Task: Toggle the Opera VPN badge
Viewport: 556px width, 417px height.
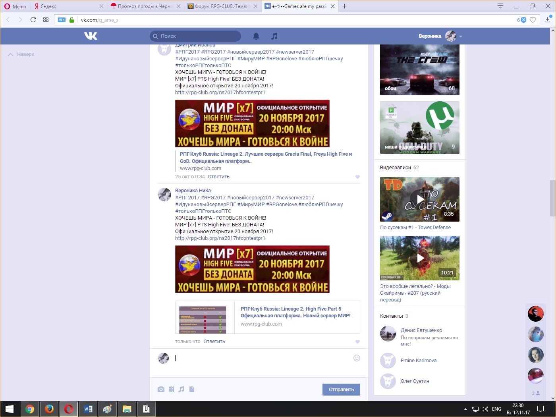Action: click(62, 20)
